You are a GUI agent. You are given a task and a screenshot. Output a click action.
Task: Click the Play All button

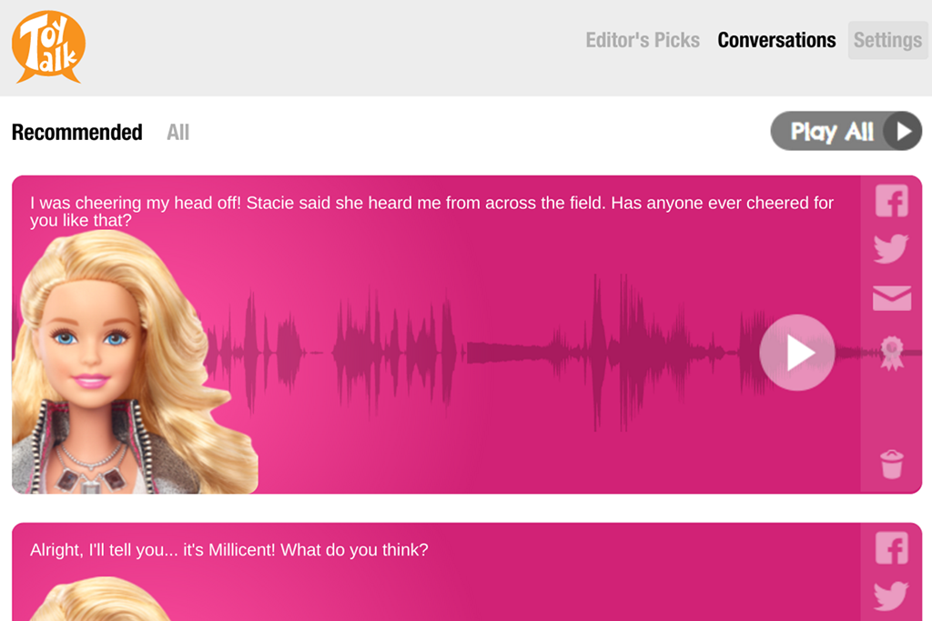(x=846, y=131)
